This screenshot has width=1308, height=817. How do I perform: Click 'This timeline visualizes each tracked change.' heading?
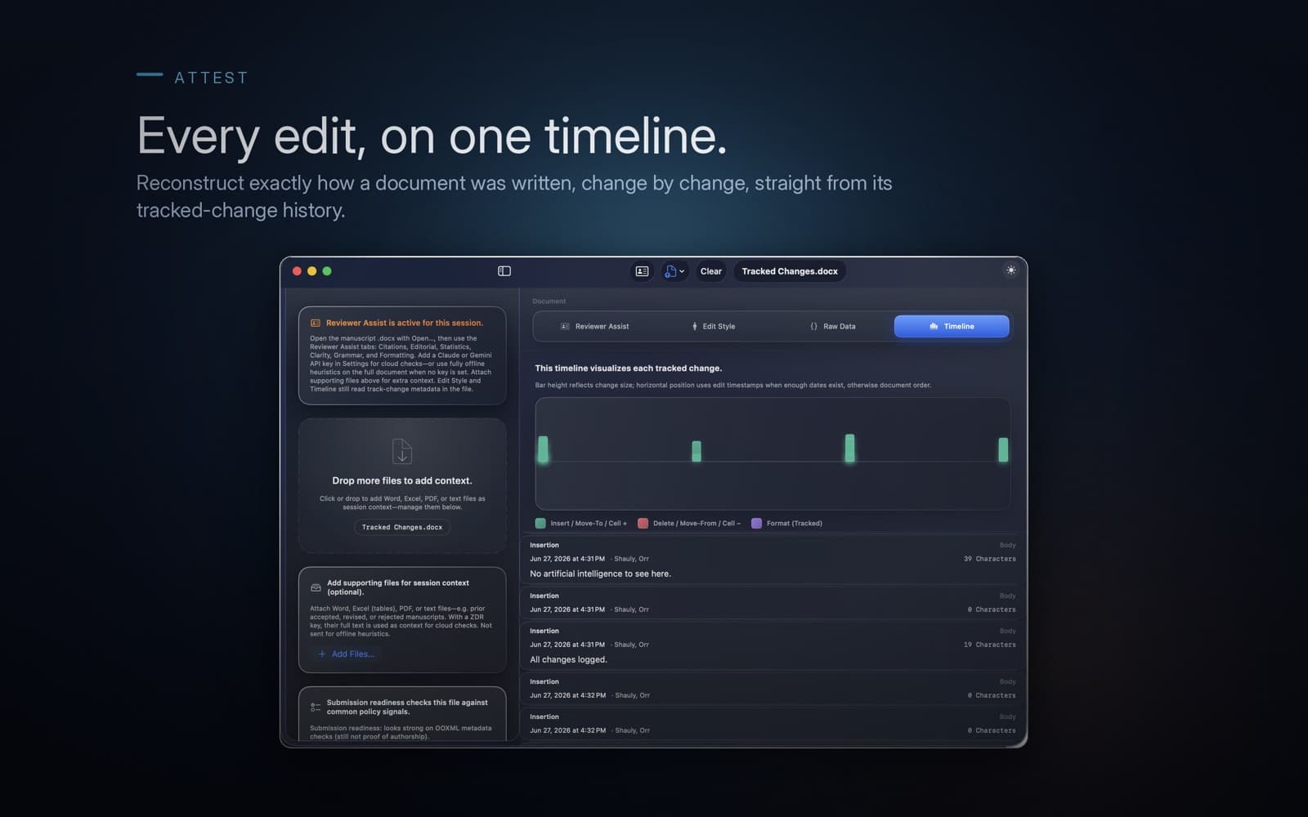629,368
